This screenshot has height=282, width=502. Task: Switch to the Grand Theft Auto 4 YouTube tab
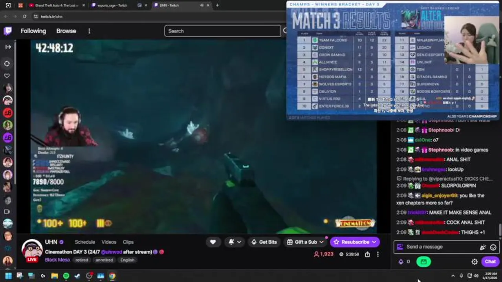(54, 5)
